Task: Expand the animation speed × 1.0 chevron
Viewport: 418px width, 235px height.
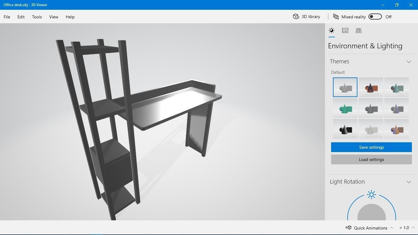Action: pos(413,228)
